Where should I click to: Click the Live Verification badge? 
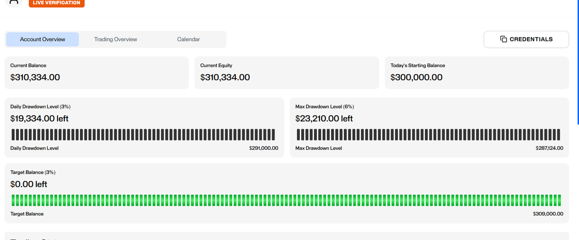tap(56, 3)
